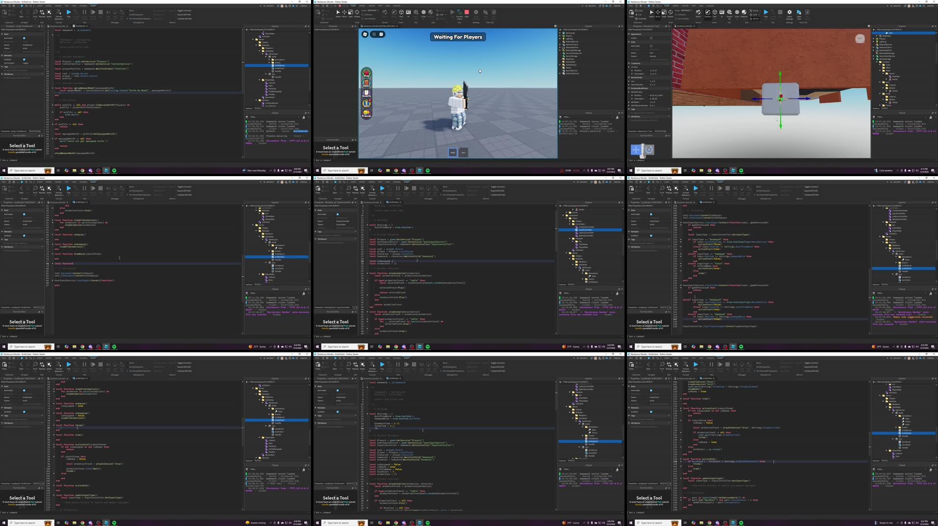
Task: Open SCRIPT ribbon tab in KnifeServer window
Action: point(93,6)
